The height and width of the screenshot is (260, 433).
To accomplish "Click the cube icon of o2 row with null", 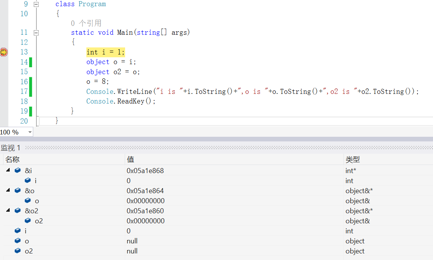I will [x=18, y=251].
